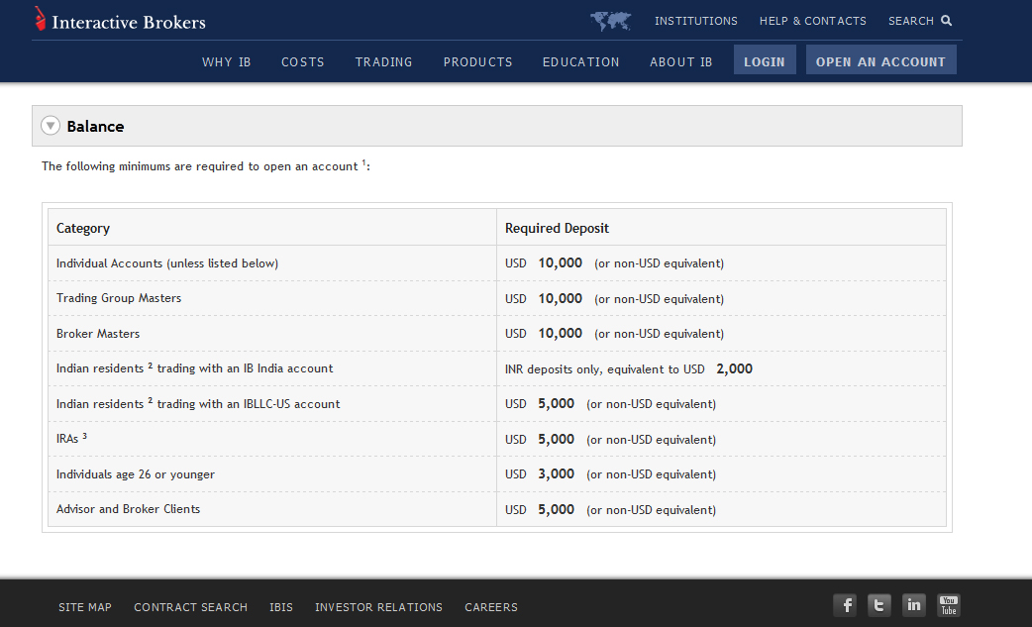The width and height of the screenshot is (1032, 627).
Task: Open HELP & CONTACTS link
Action: (x=813, y=21)
